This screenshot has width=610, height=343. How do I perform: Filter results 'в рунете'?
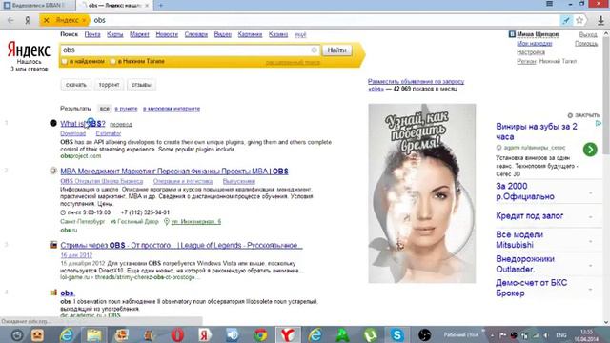pyautogui.click(x=126, y=109)
